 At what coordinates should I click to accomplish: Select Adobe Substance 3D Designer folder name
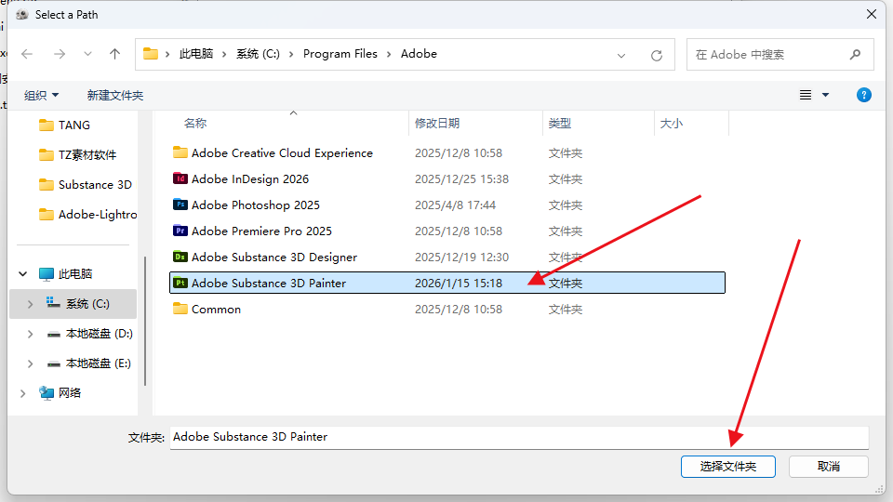(273, 258)
